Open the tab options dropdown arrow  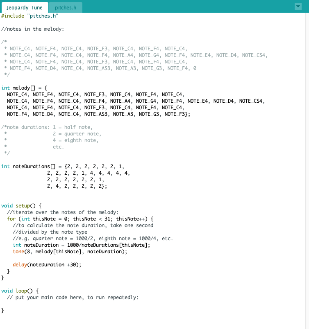pyautogui.click(x=298, y=7)
